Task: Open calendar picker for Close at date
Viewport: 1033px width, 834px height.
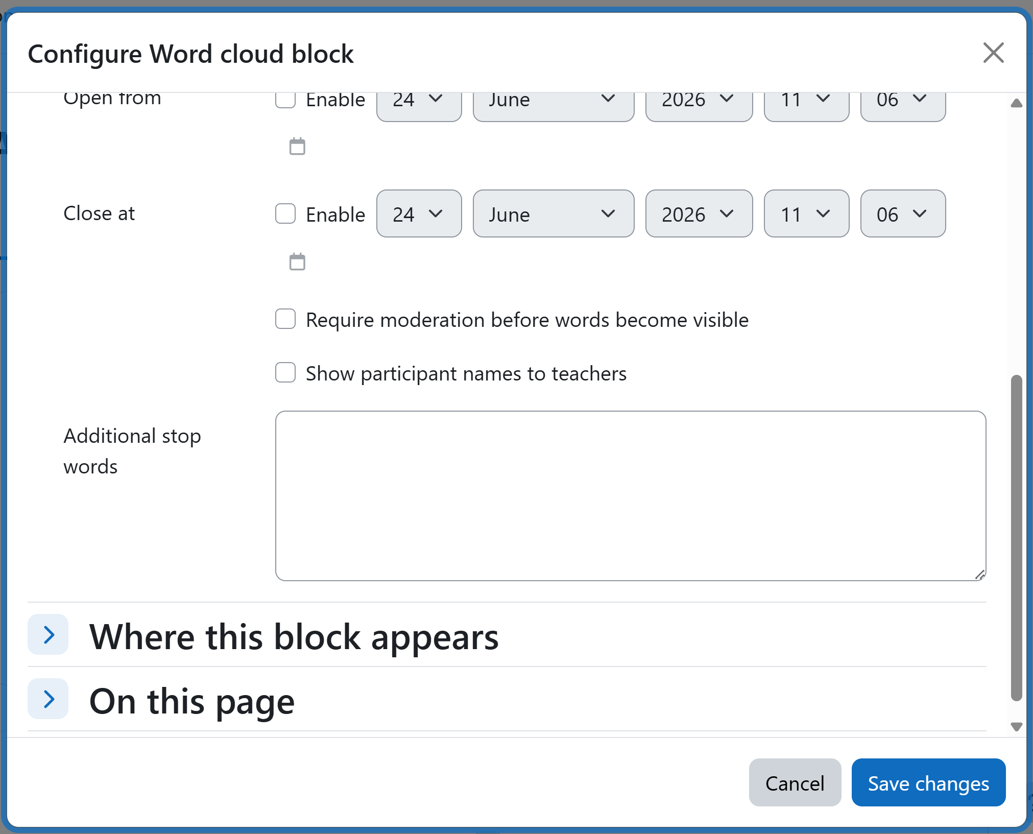Action: point(297,261)
